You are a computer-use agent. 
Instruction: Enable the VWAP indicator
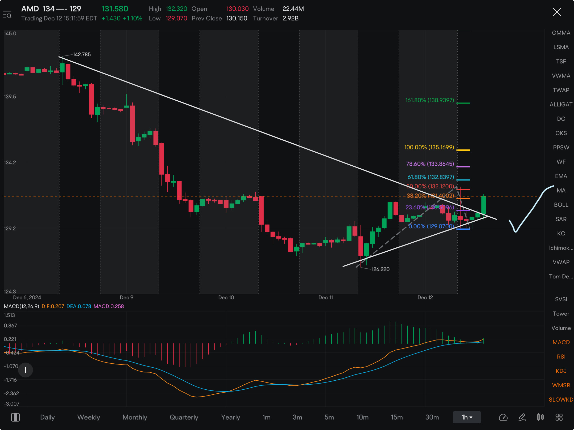(561, 262)
